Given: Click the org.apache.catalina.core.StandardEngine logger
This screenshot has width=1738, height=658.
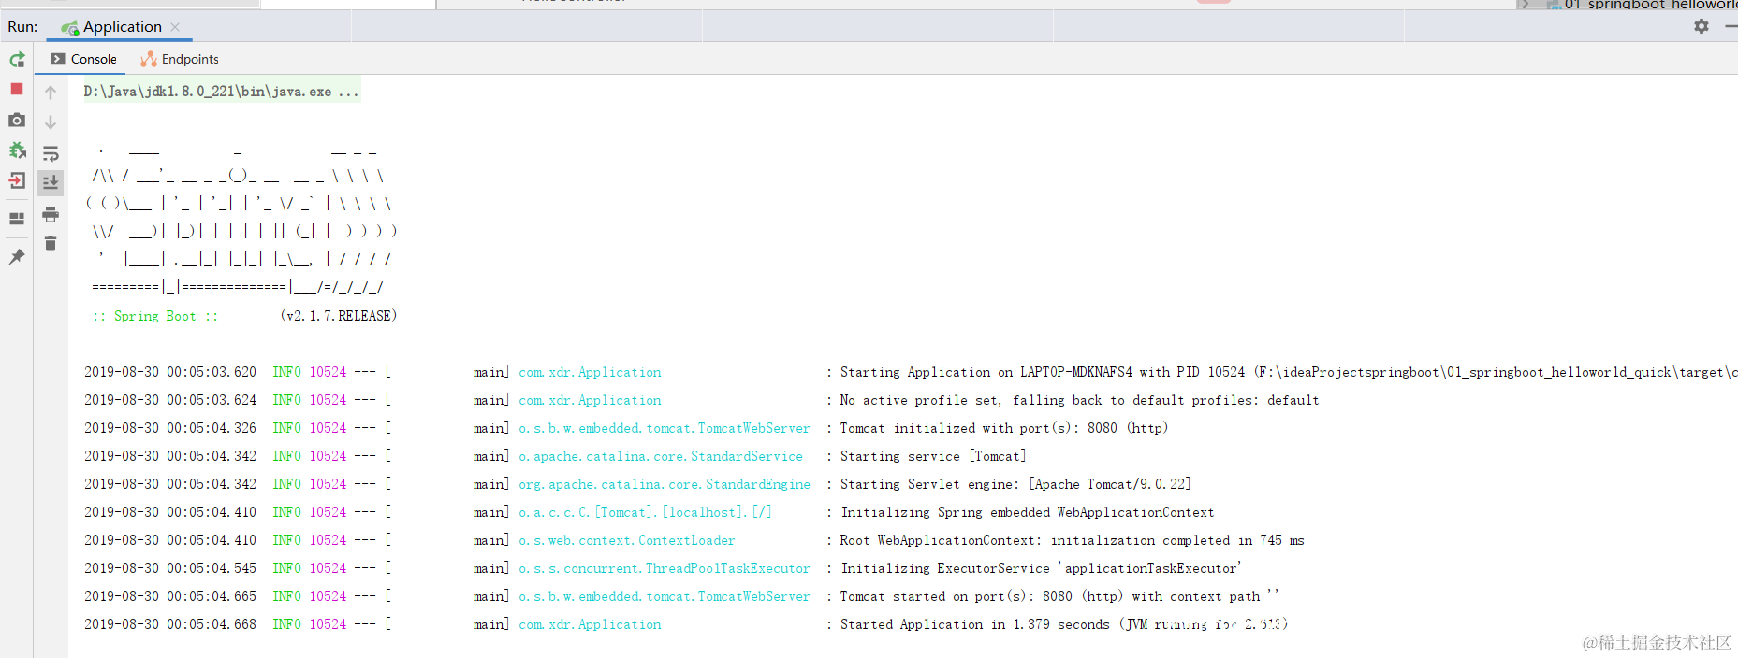Looking at the screenshot, I should coord(665,484).
